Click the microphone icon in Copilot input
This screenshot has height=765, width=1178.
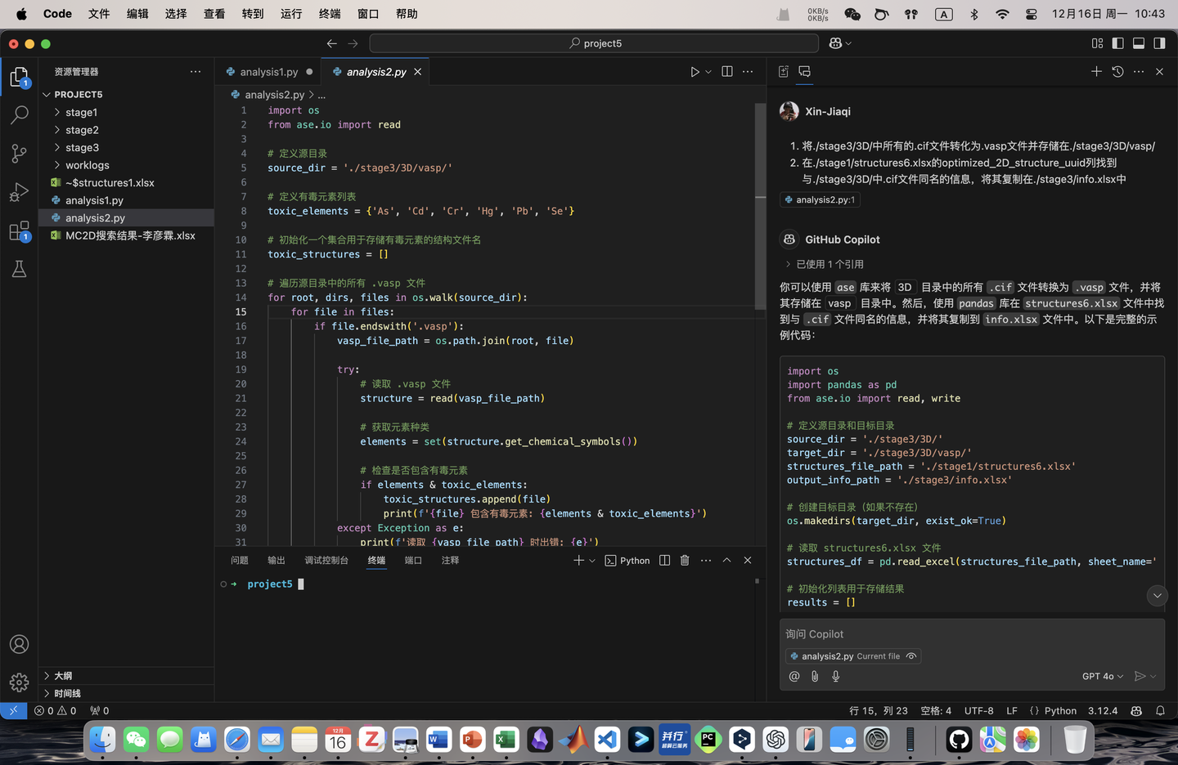835,676
